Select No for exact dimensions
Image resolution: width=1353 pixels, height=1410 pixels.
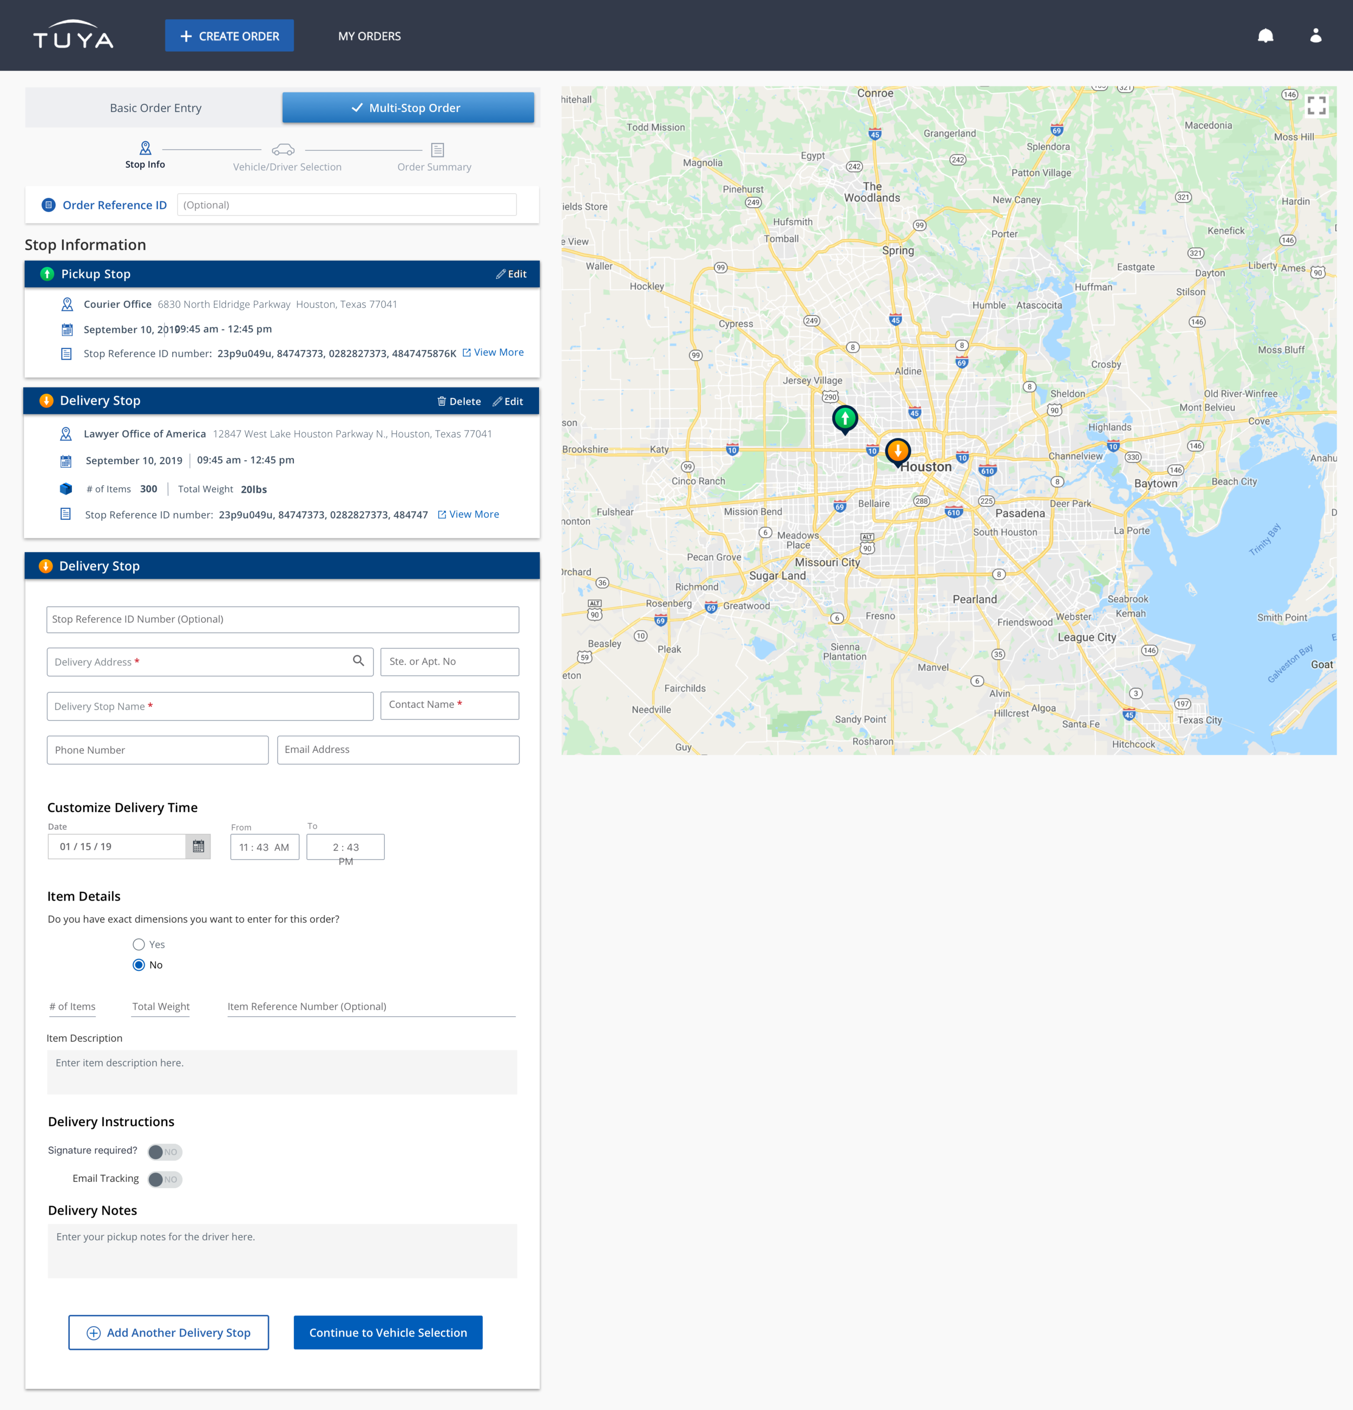pyautogui.click(x=139, y=965)
